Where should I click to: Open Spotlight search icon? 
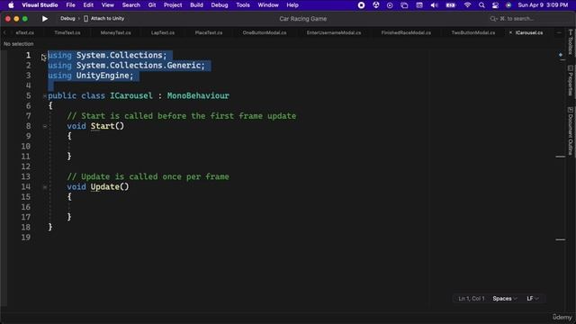tap(481, 5)
